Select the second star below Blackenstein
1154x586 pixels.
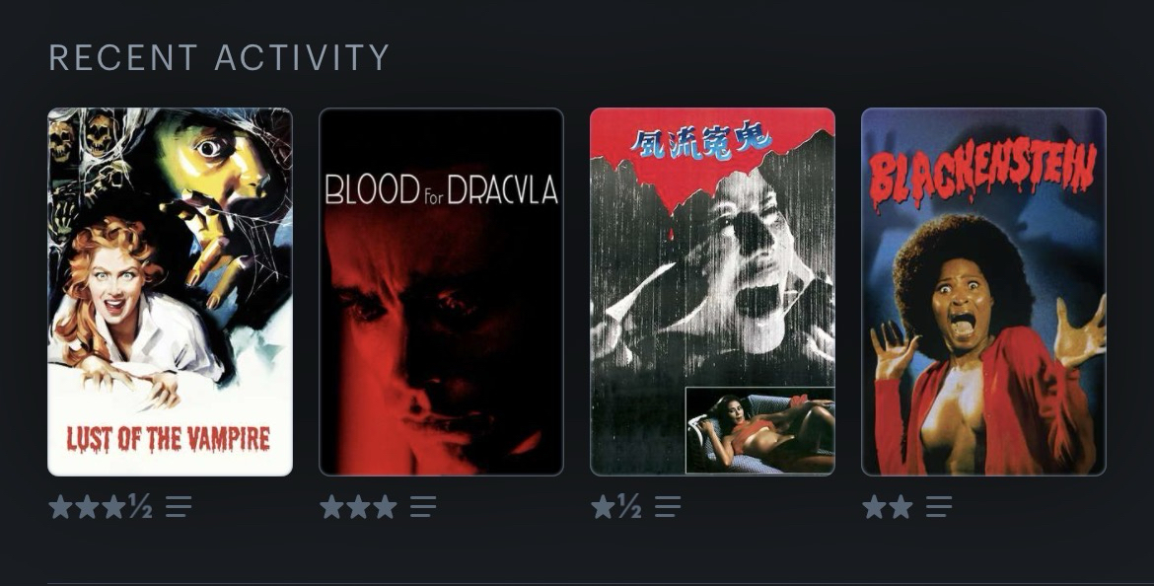[901, 506]
